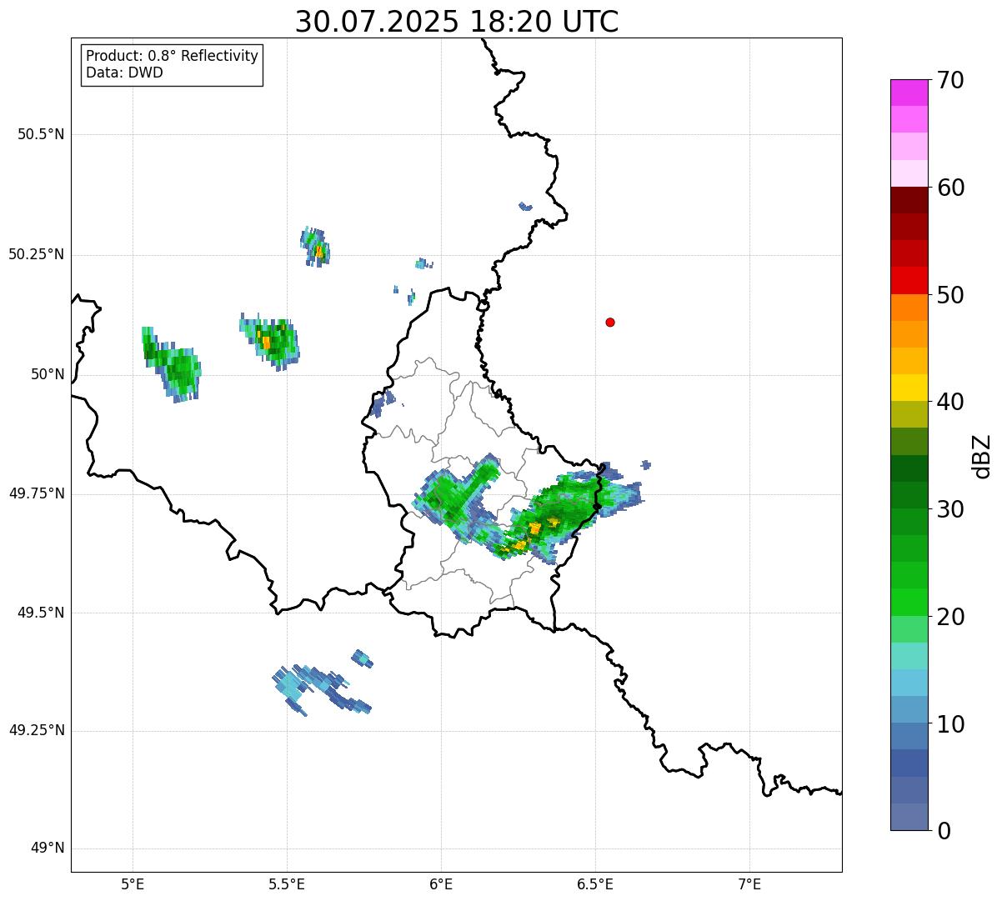Click the colorbar tick label "60"
The height and width of the screenshot is (901, 1002).
click(949, 188)
